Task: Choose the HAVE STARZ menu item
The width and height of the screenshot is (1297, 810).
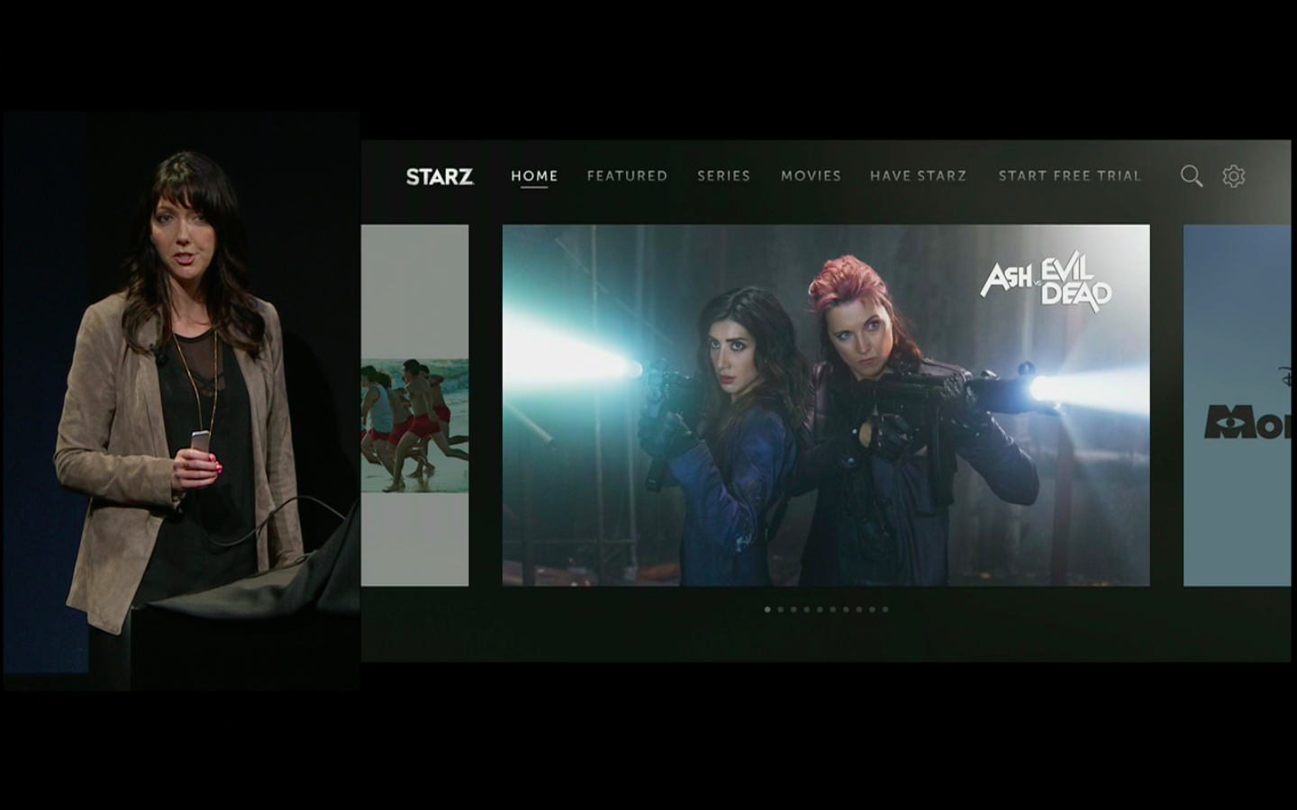Action: pos(918,175)
